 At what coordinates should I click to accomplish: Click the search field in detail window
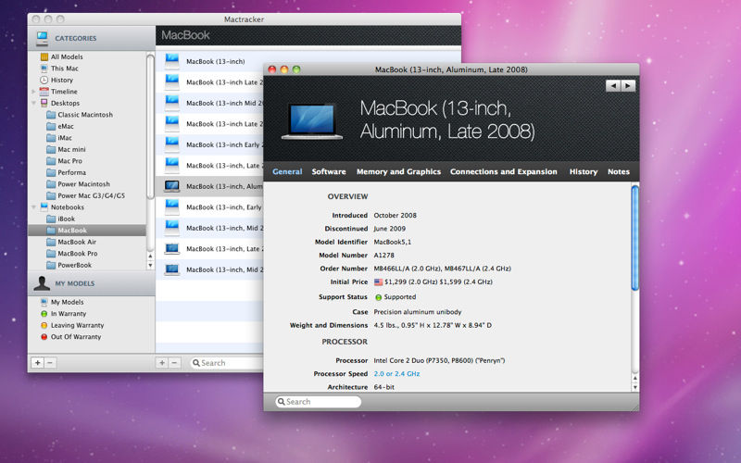[318, 402]
